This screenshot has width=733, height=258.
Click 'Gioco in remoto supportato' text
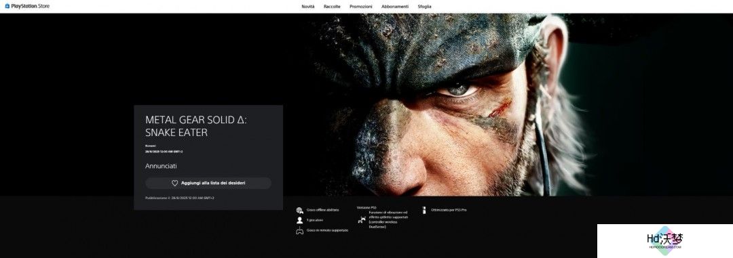[x=327, y=230]
